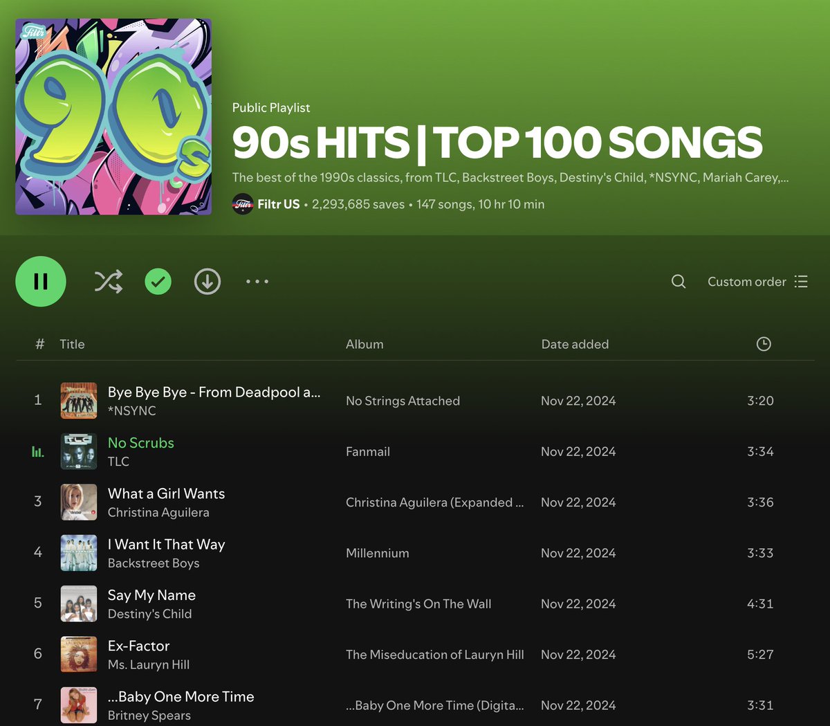This screenshot has width=830, height=726.
Task: Open the No Strings Attached album
Action: 403,401
